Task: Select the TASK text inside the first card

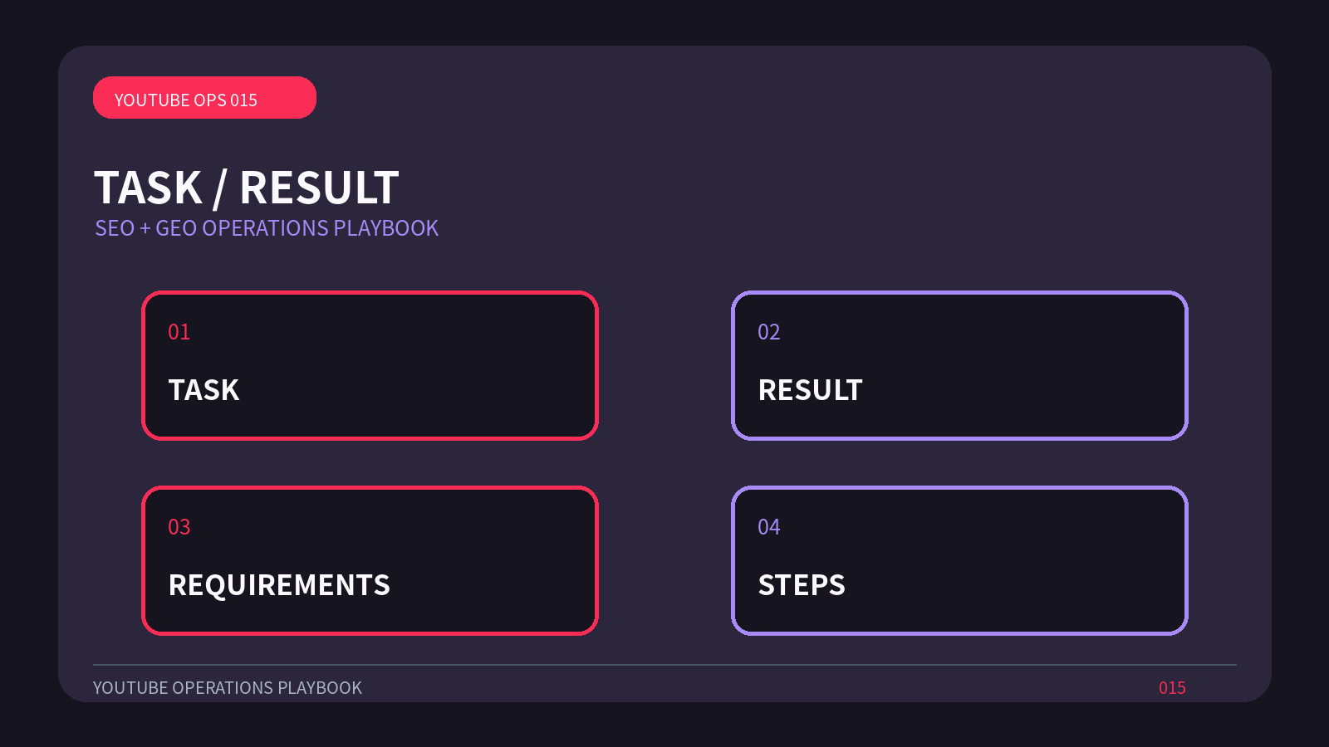Action: [x=204, y=390]
